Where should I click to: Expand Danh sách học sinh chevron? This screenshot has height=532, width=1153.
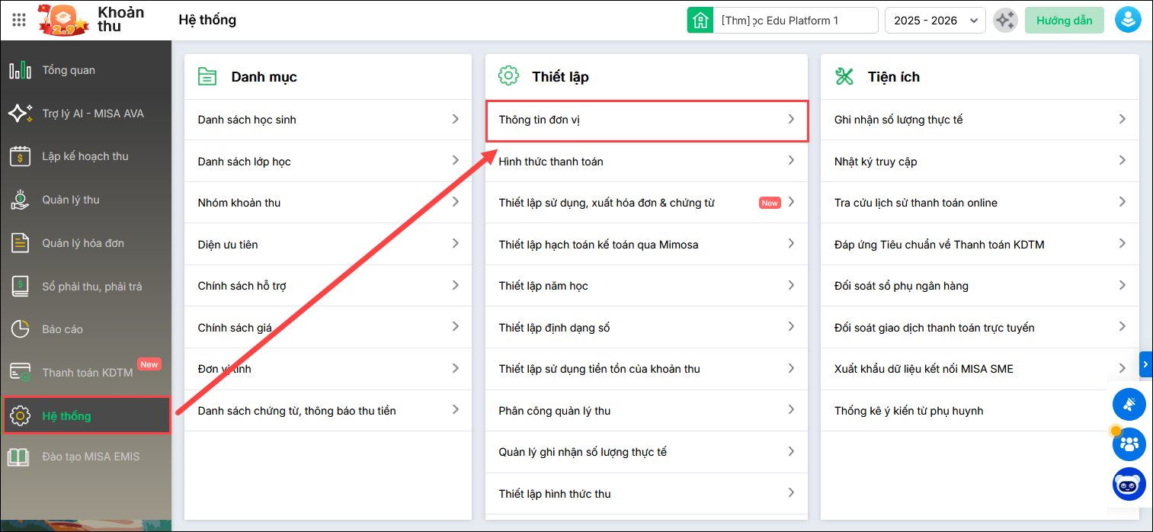(455, 119)
